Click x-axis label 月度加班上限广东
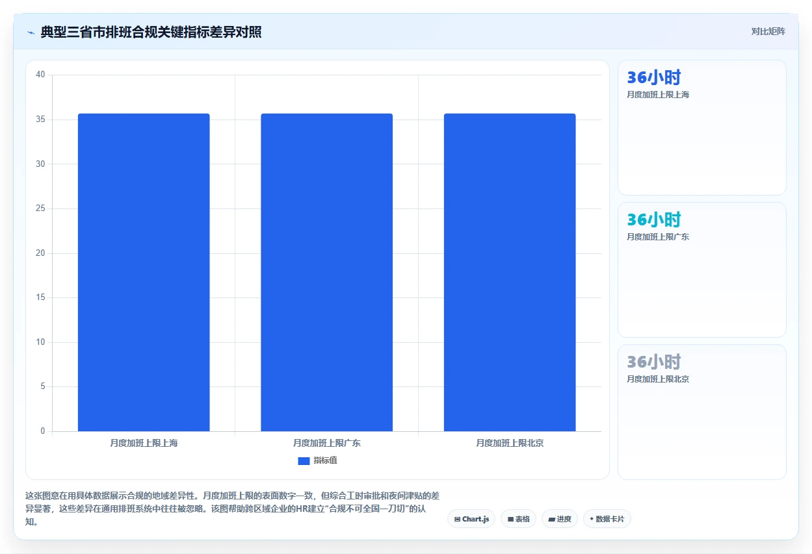The width and height of the screenshot is (812, 554). (327, 444)
